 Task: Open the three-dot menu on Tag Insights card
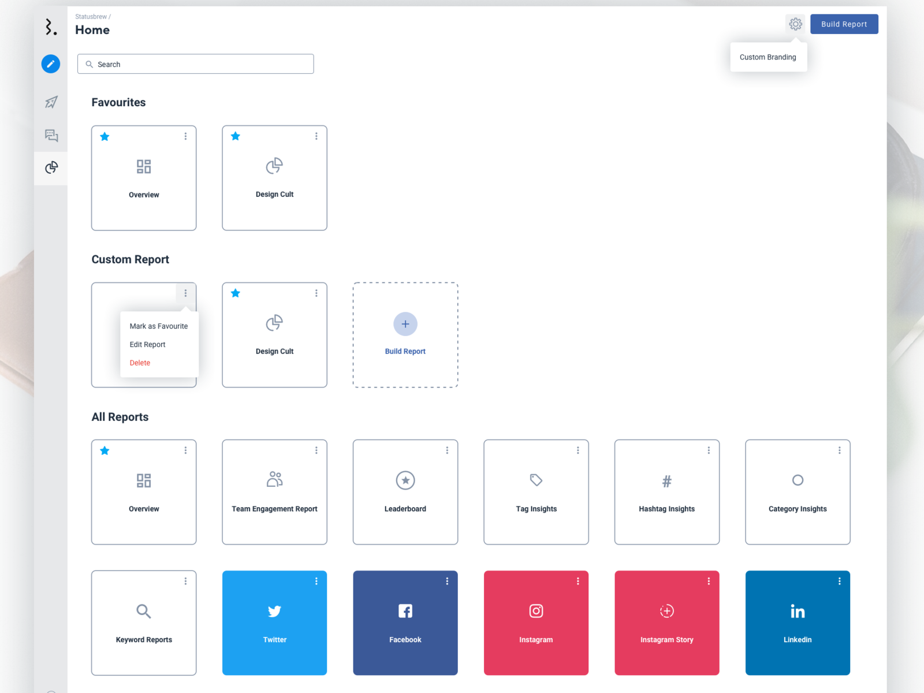click(x=578, y=450)
